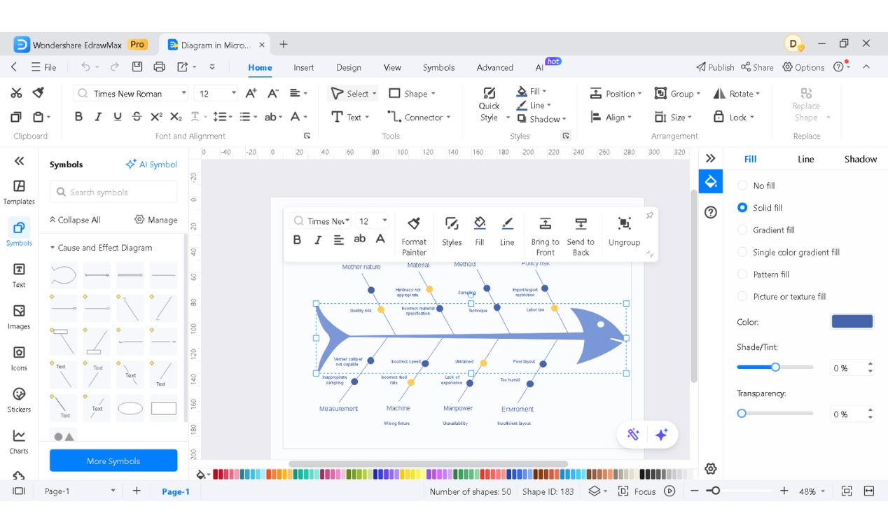Image resolution: width=888 pixels, height=532 pixels.
Task: Open the Shadow tab in right panel
Action: click(860, 159)
